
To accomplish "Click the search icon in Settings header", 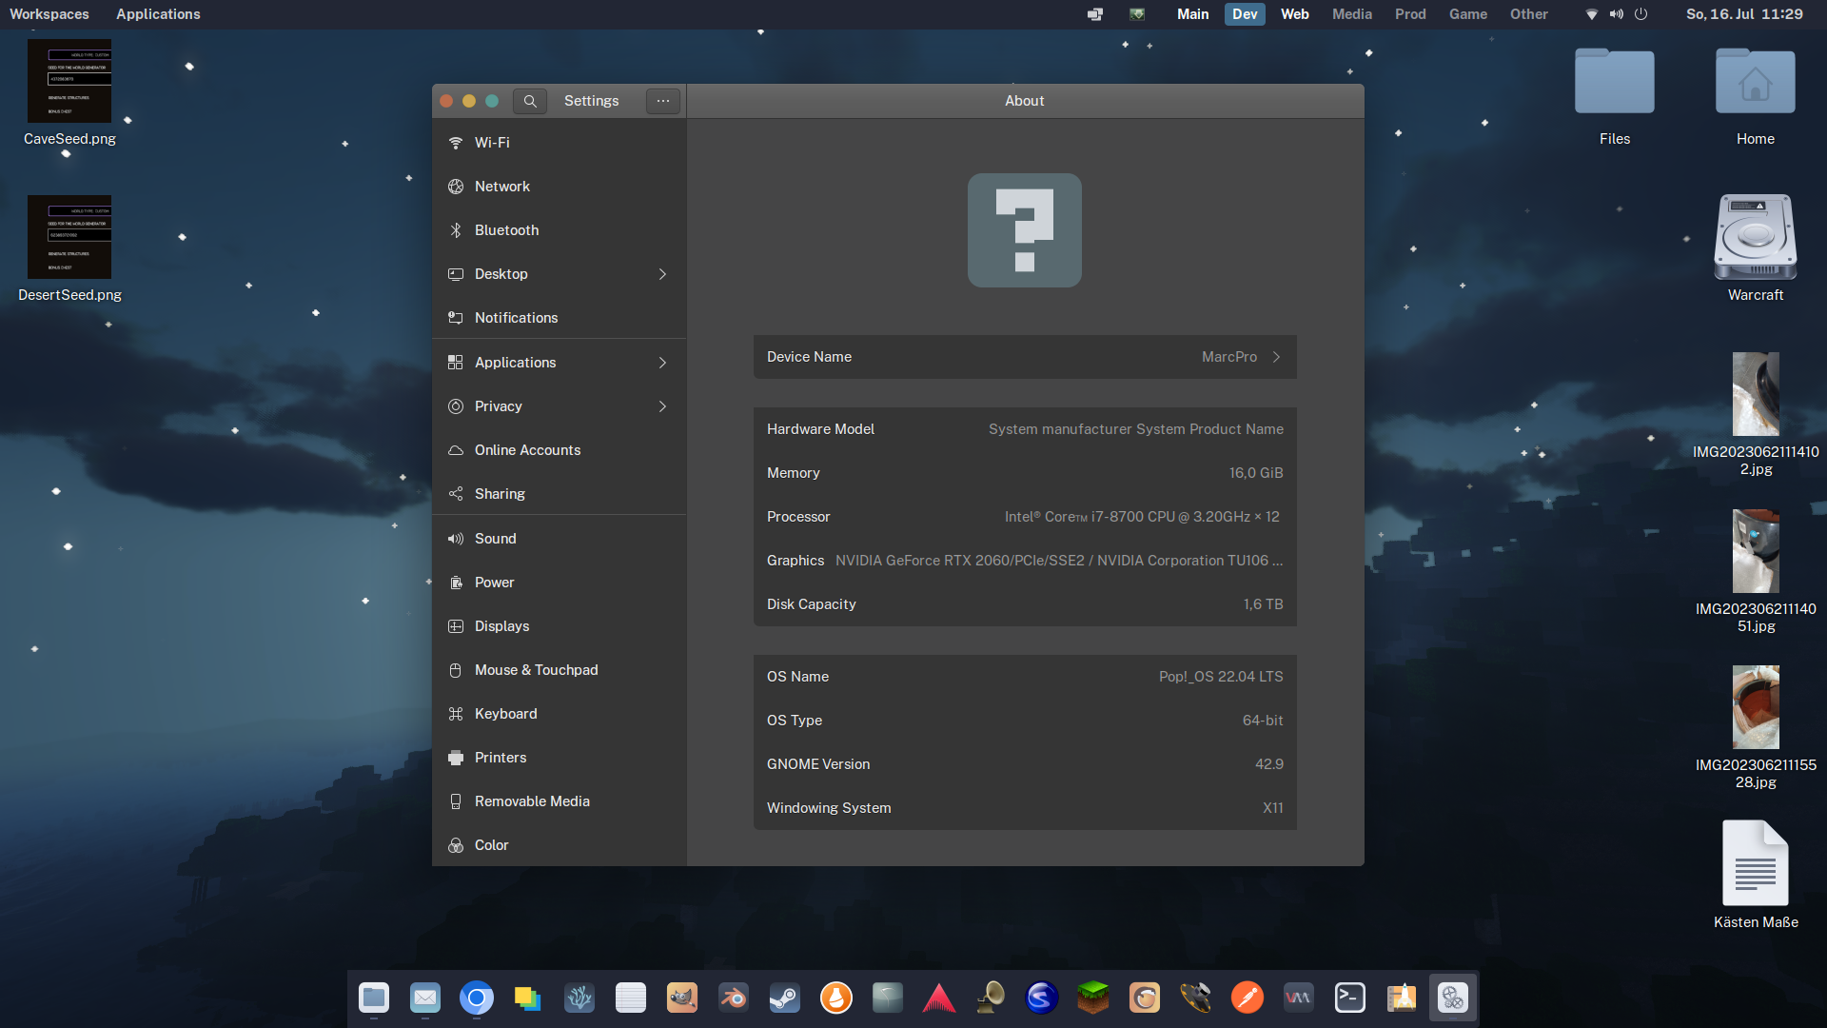I will (530, 101).
